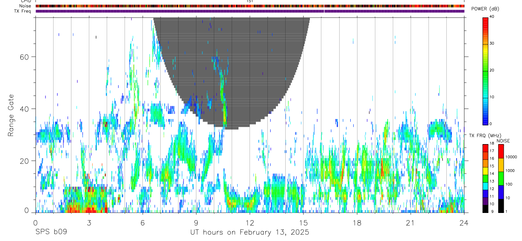Select the TX FRQ color legend bar
Image resolution: width=522 pixels, height=241 pixels.
(x=485, y=179)
